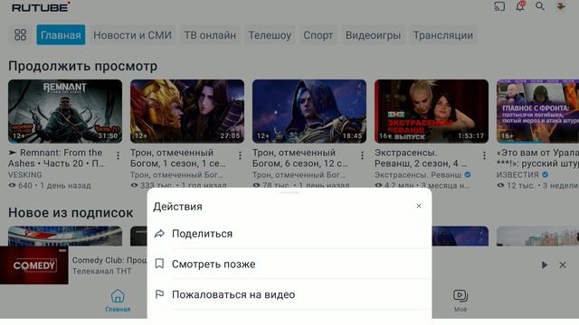Screen dimensions: 579x325
Task: Switch to Спорт tab
Action: pyautogui.click(x=318, y=35)
